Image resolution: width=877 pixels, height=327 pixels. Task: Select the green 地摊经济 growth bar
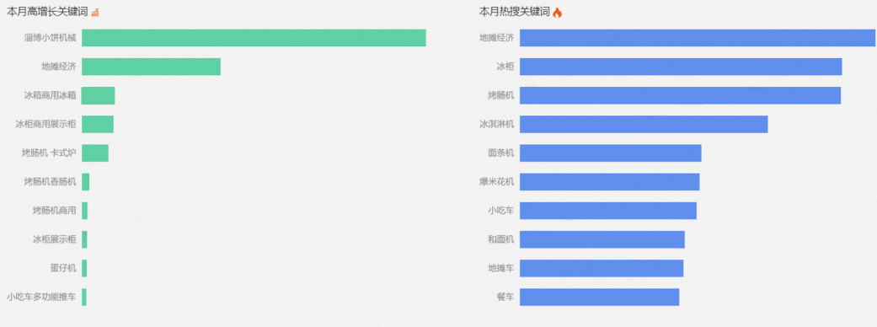click(x=151, y=67)
